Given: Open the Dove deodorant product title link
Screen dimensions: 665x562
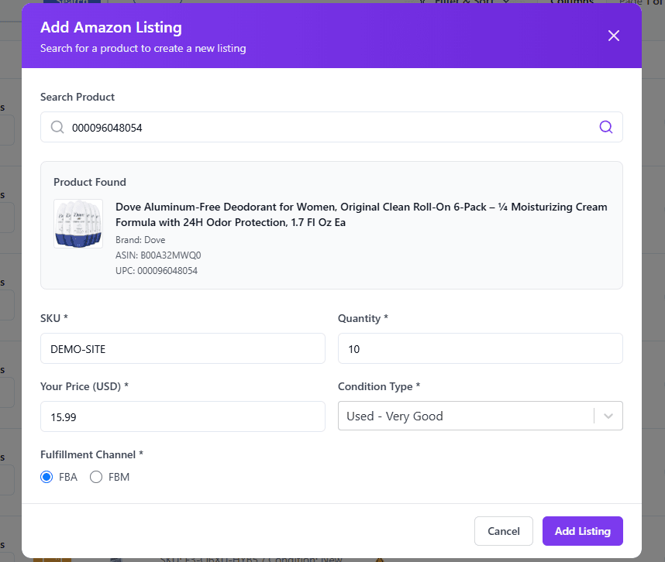Looking at the screenshot, I should (x=361, y=214).
